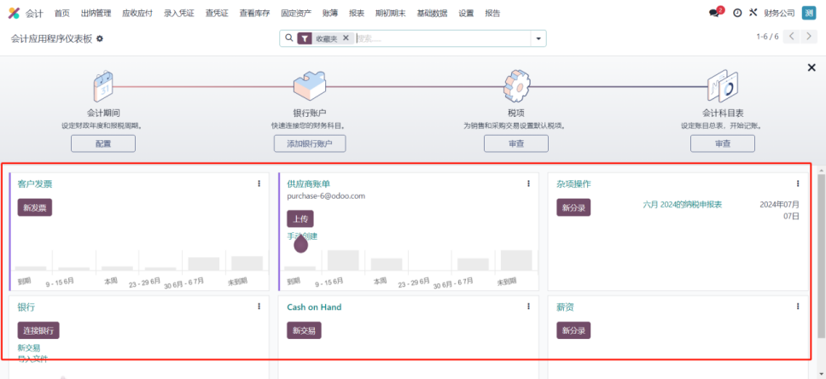Screen dimensions: 826x379
Task: Click the 新发票 button
Action: pyautogui.click(x=35, y=207)
